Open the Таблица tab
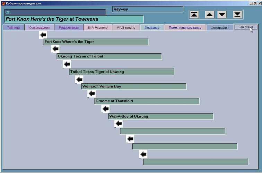The width and height of the screenshot is (262, 173). pos(14,28)
